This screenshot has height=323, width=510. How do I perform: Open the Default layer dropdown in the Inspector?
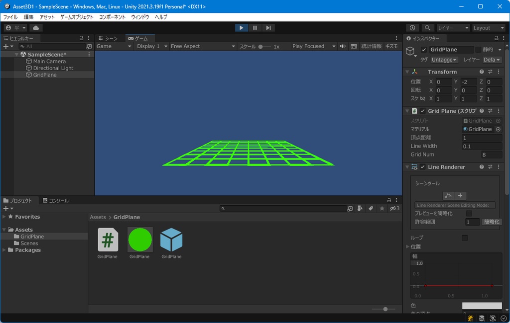click(492, 60)
